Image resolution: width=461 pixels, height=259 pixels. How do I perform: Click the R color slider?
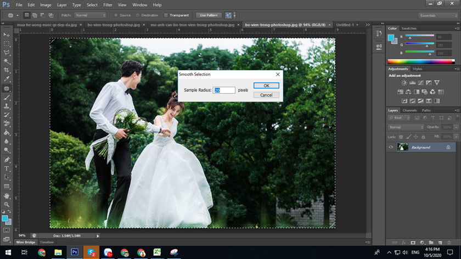click(419, 36)
